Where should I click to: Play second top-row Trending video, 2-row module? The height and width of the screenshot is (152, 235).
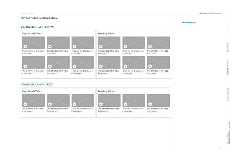[125, 47]
